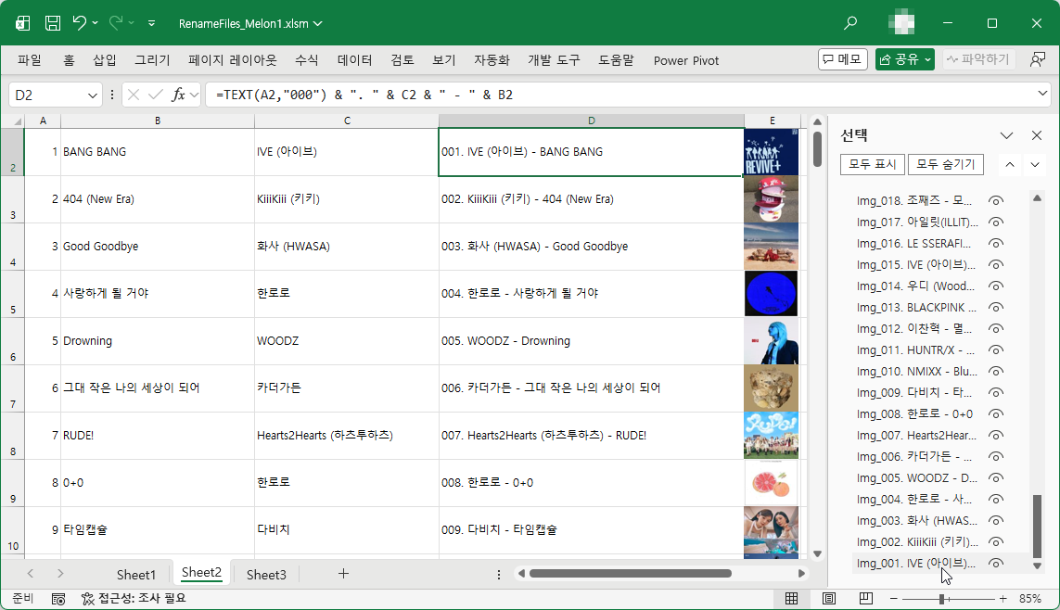The height and width of the screenshot is (610, 1060).
Task: Open selection pane options chevron
Action: pos(1006,135)
